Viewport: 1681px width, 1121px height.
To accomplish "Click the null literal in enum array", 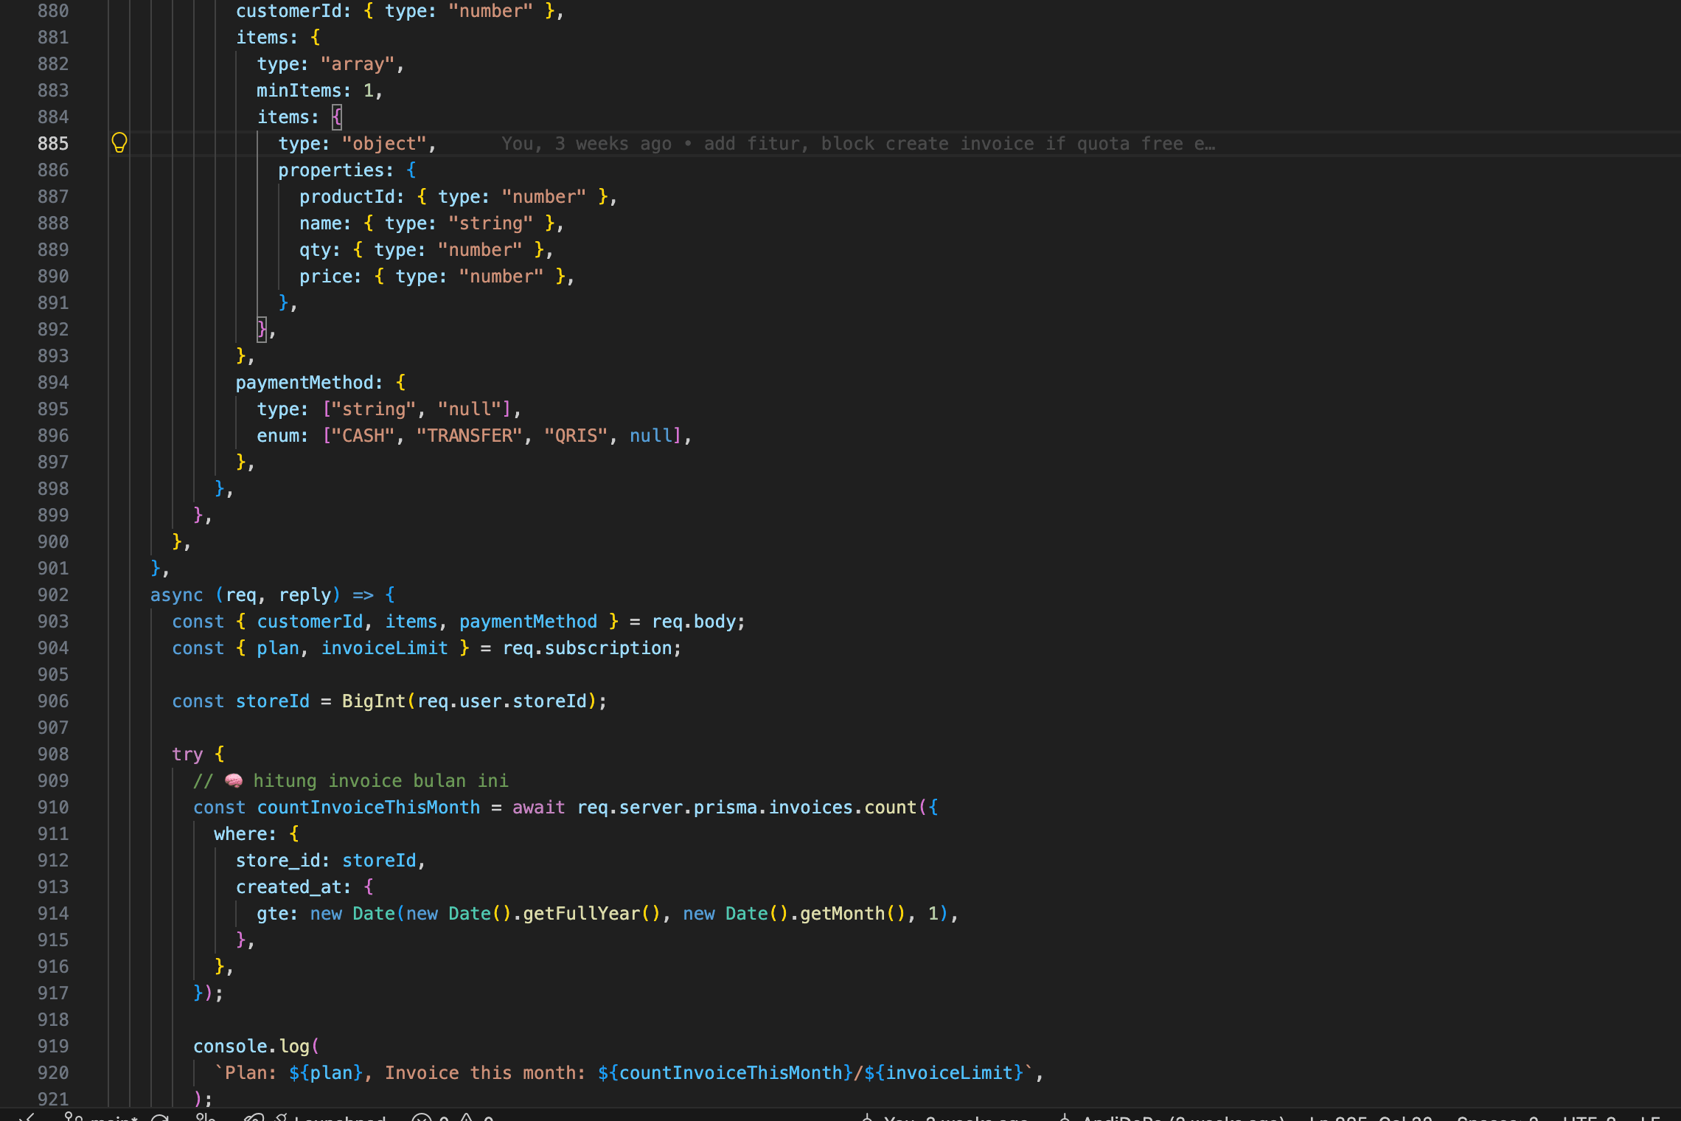I will coord(651,436).
